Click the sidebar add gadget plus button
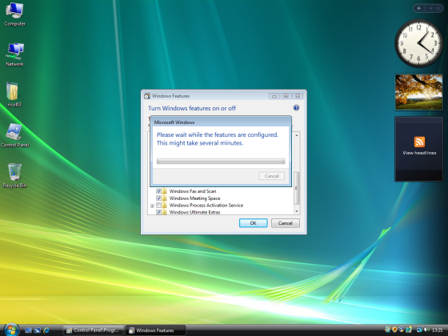448x336 pixels. [419, 8]
